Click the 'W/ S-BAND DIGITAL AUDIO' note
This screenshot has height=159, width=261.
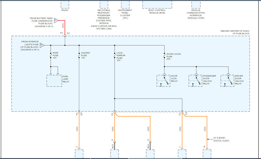221,139
